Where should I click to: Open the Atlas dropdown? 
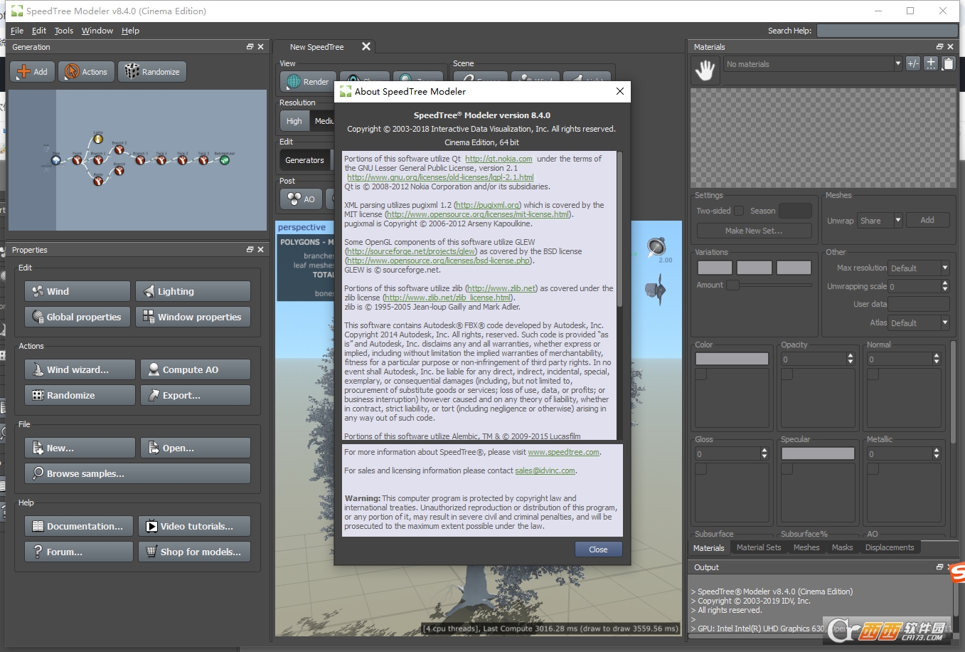pos(919,323)
